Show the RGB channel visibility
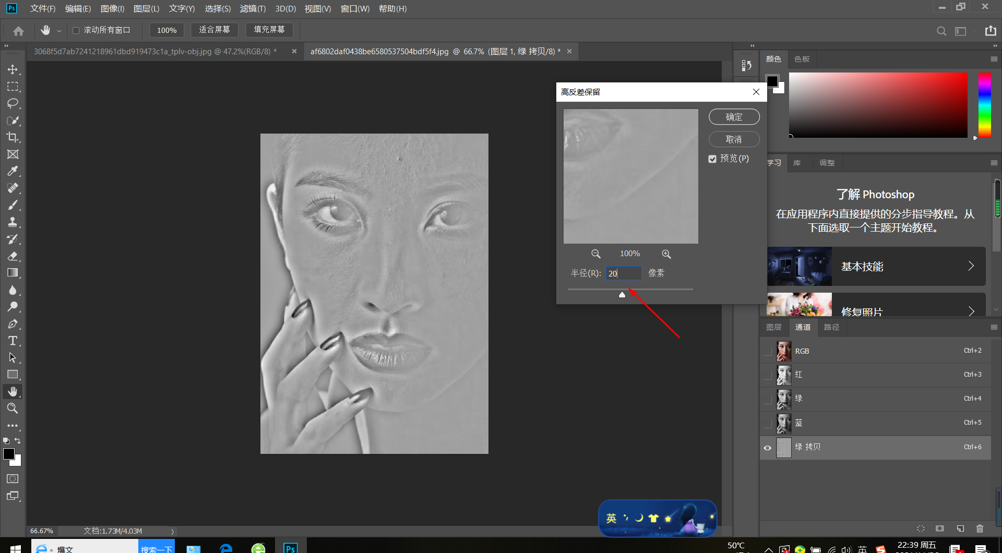 click(x=768, y=352)
